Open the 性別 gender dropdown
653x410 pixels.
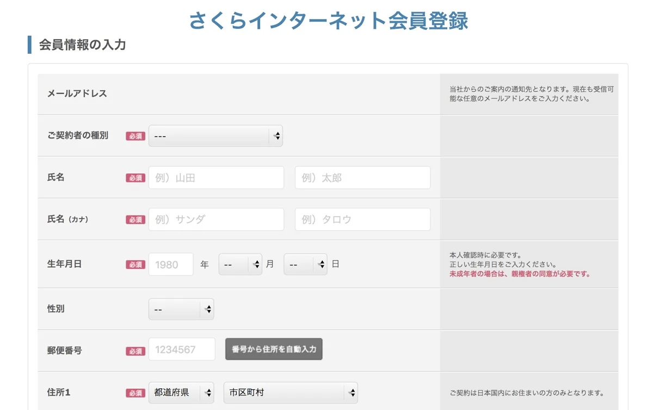181,309
